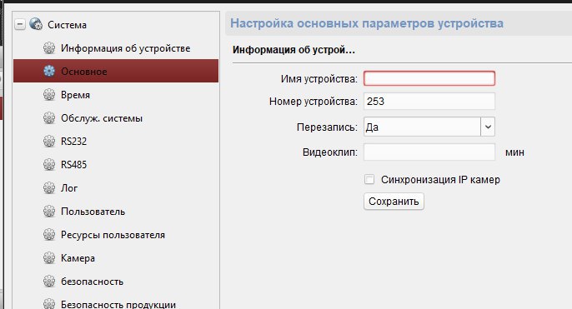Image resolution: width=572 pixels, height=309 pixels.
Task: Click the Система root label
Action: tap(67, 25)
